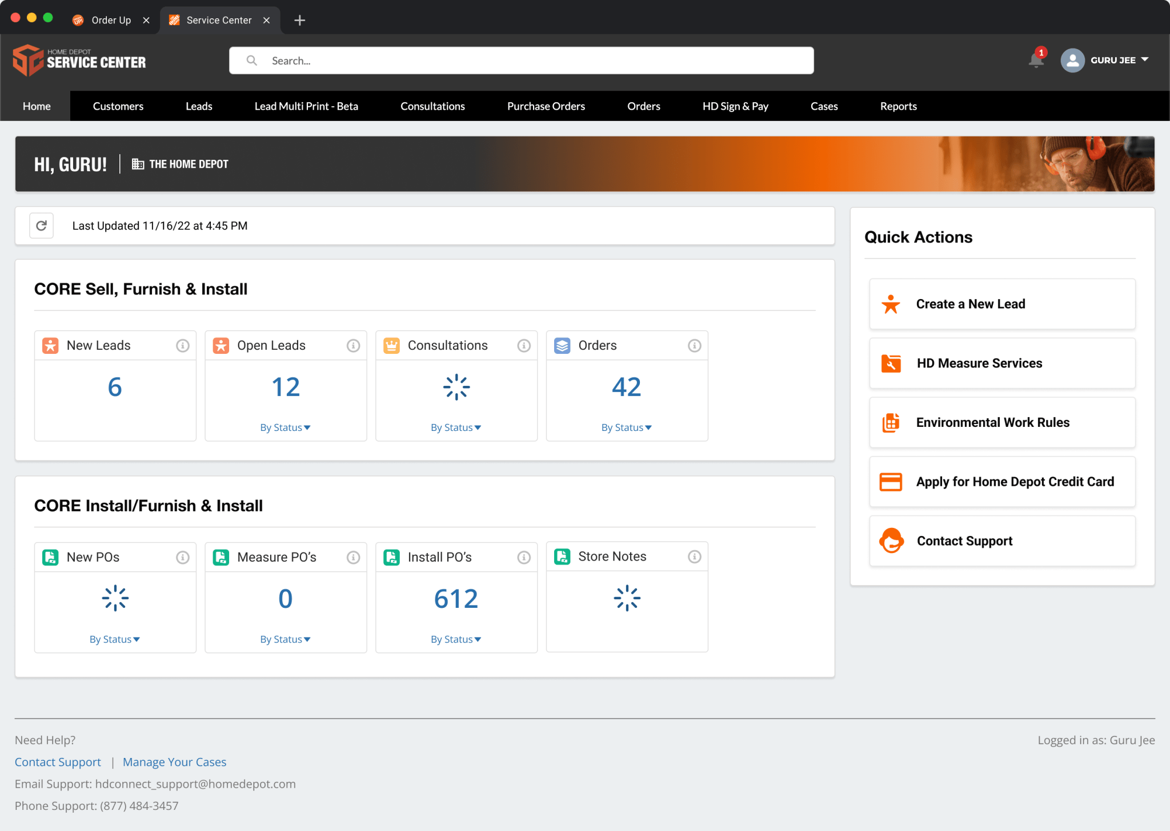Expand Install PO's By Status dropdown

tap(456, 639)
